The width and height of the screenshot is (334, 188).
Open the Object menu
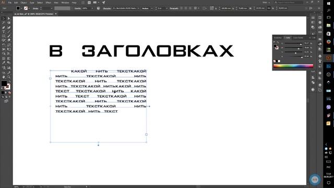tap(23, 3)
